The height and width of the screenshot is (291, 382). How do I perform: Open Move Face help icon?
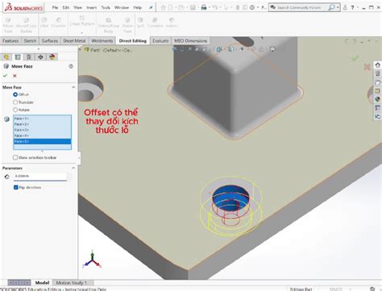click(x=71, y=66)
